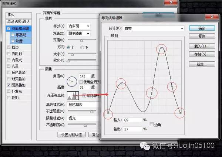Select 混合选项:默认 in the styles list
Image resolution: width=222 pixels, height=157 pixels.
tap(18, 21)
